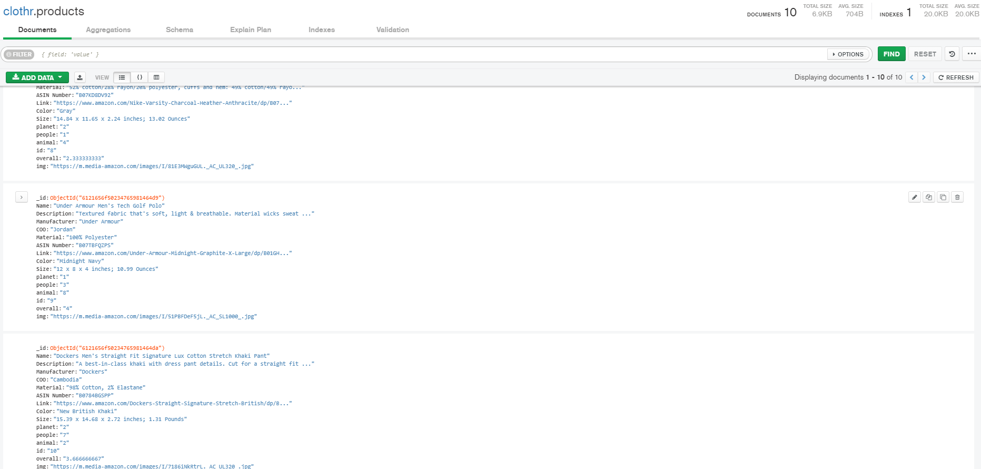The height and width of the screenshot is (469, 981).
Task: Click the overall "3.666666667" value
Action: 84,458
